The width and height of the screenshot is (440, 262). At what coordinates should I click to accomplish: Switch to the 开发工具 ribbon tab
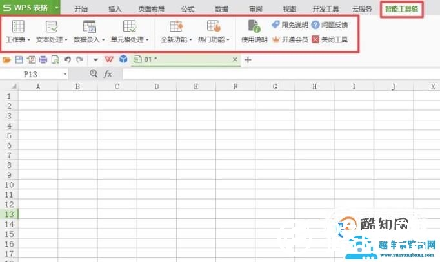326,9
